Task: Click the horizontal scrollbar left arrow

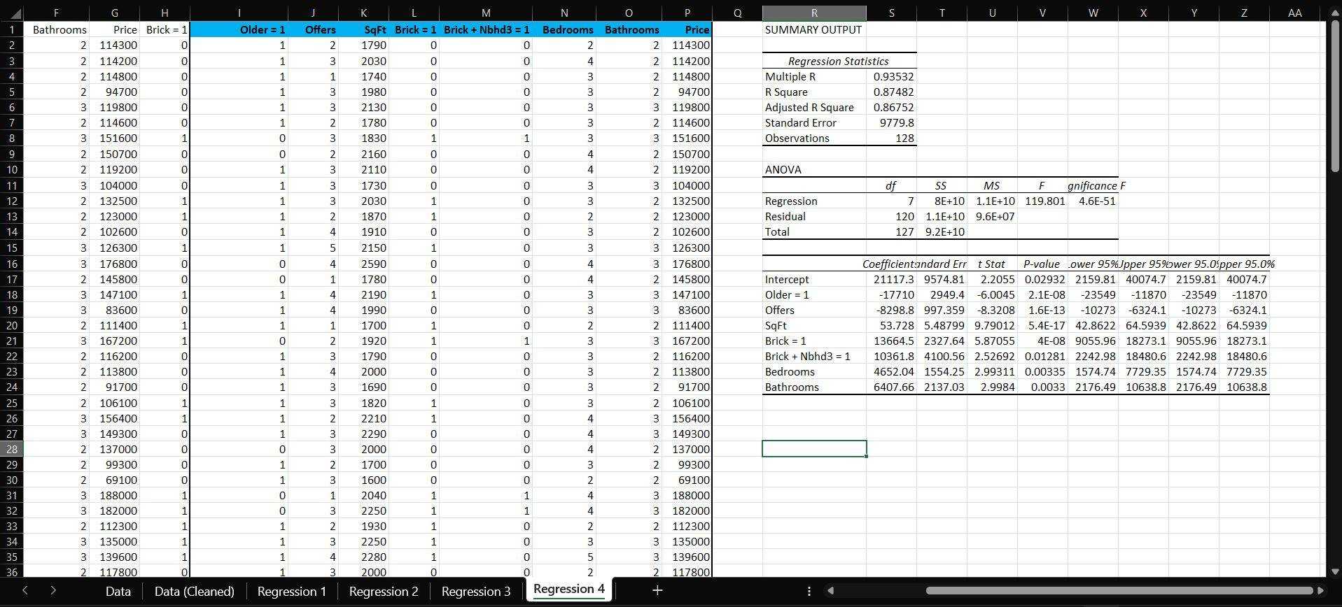Action: click(830, 591)
